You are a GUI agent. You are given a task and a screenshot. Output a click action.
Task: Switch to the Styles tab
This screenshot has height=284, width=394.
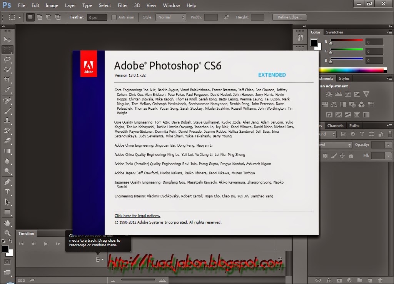click(344, 79)
